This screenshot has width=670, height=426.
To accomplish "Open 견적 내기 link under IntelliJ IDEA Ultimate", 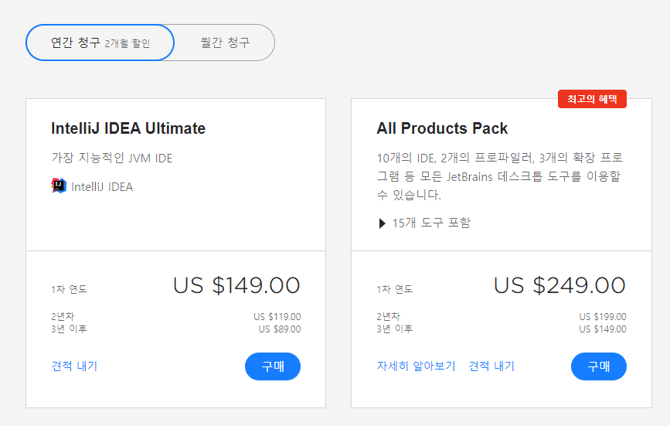I will pos(74,366).
